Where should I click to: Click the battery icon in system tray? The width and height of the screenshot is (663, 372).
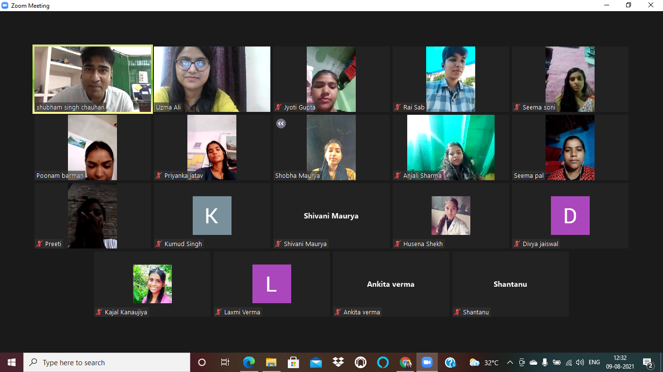557,362
